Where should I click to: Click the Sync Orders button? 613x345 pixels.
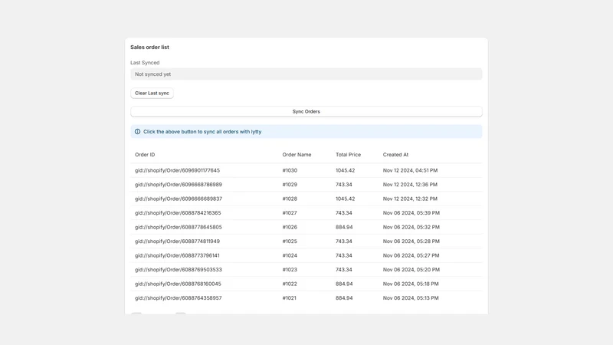(x=306, y=111)
